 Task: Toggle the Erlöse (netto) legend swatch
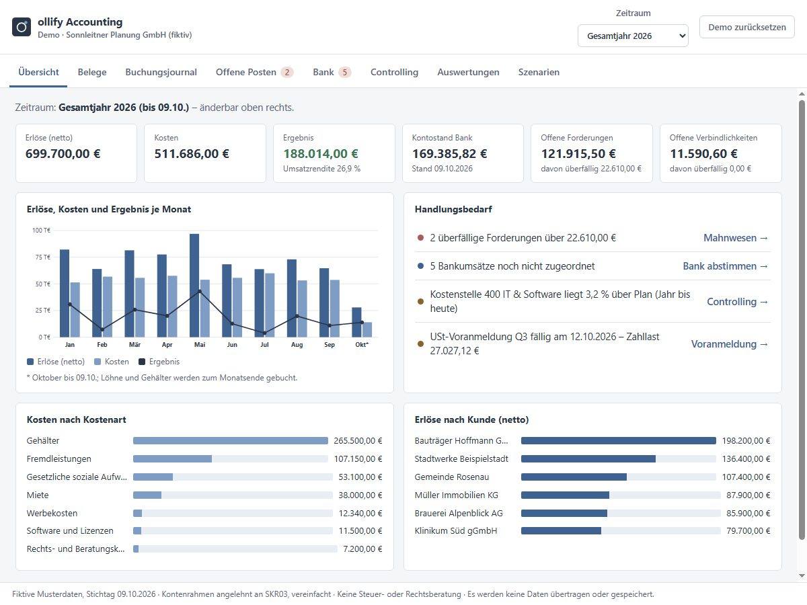click(x=30, y=362)
